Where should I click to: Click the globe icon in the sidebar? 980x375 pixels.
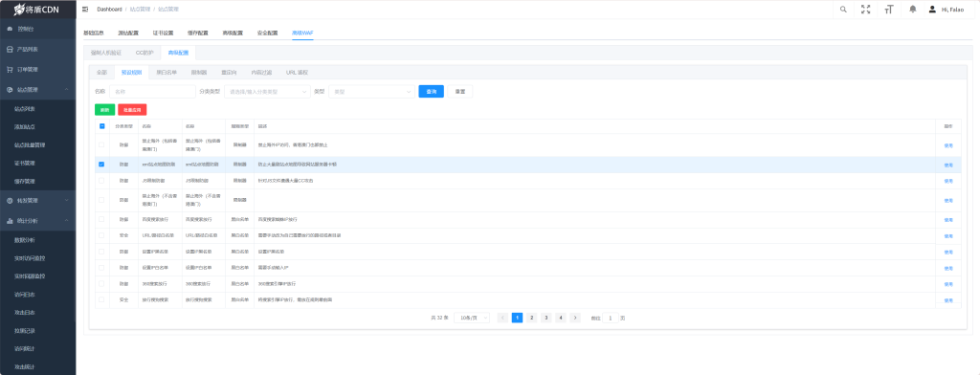[x=10, y=201]
